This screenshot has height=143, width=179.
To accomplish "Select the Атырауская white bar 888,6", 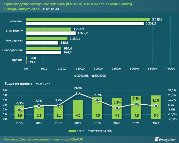I will tap(42, 43).
